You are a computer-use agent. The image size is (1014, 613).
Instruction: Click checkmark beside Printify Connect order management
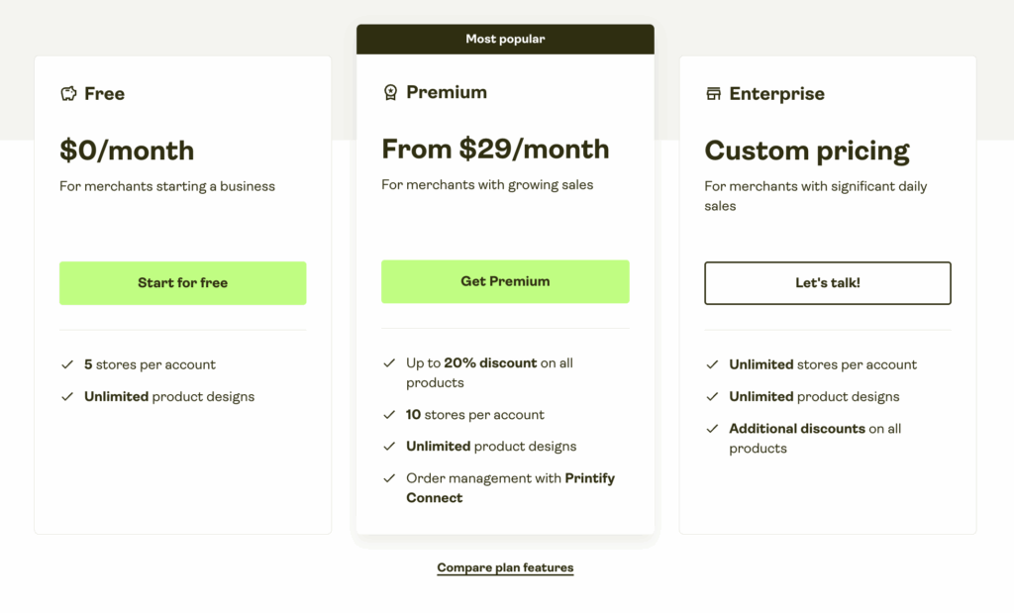click(389, 478)
